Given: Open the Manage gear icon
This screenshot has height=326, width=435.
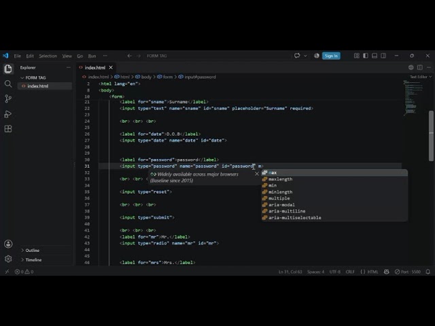Looking at the screenshot, I should pos(8,259).
